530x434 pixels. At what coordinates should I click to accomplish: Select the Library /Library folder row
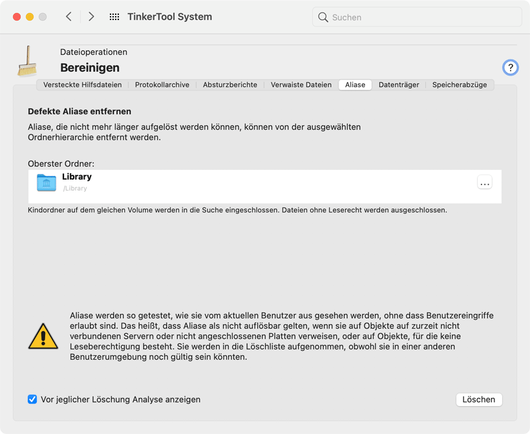point(264,187)
